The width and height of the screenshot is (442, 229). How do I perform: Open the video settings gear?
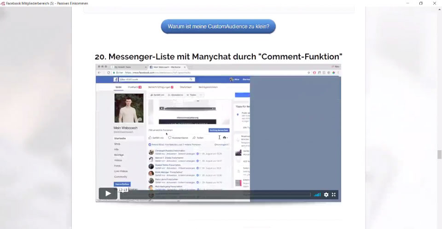326,194
